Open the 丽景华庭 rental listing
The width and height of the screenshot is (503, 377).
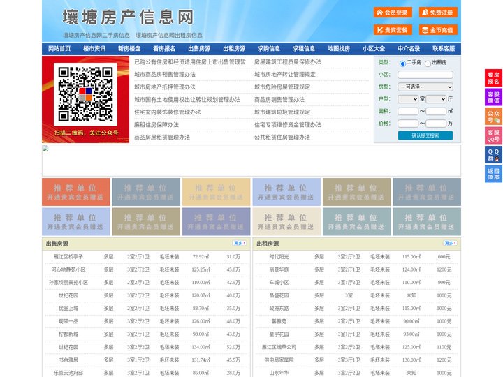[279, 269]
